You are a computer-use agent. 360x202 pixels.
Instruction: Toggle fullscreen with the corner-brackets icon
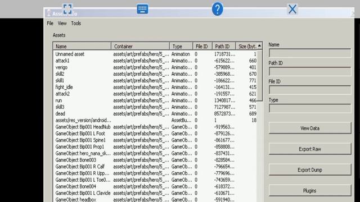[x=67, y=9]
